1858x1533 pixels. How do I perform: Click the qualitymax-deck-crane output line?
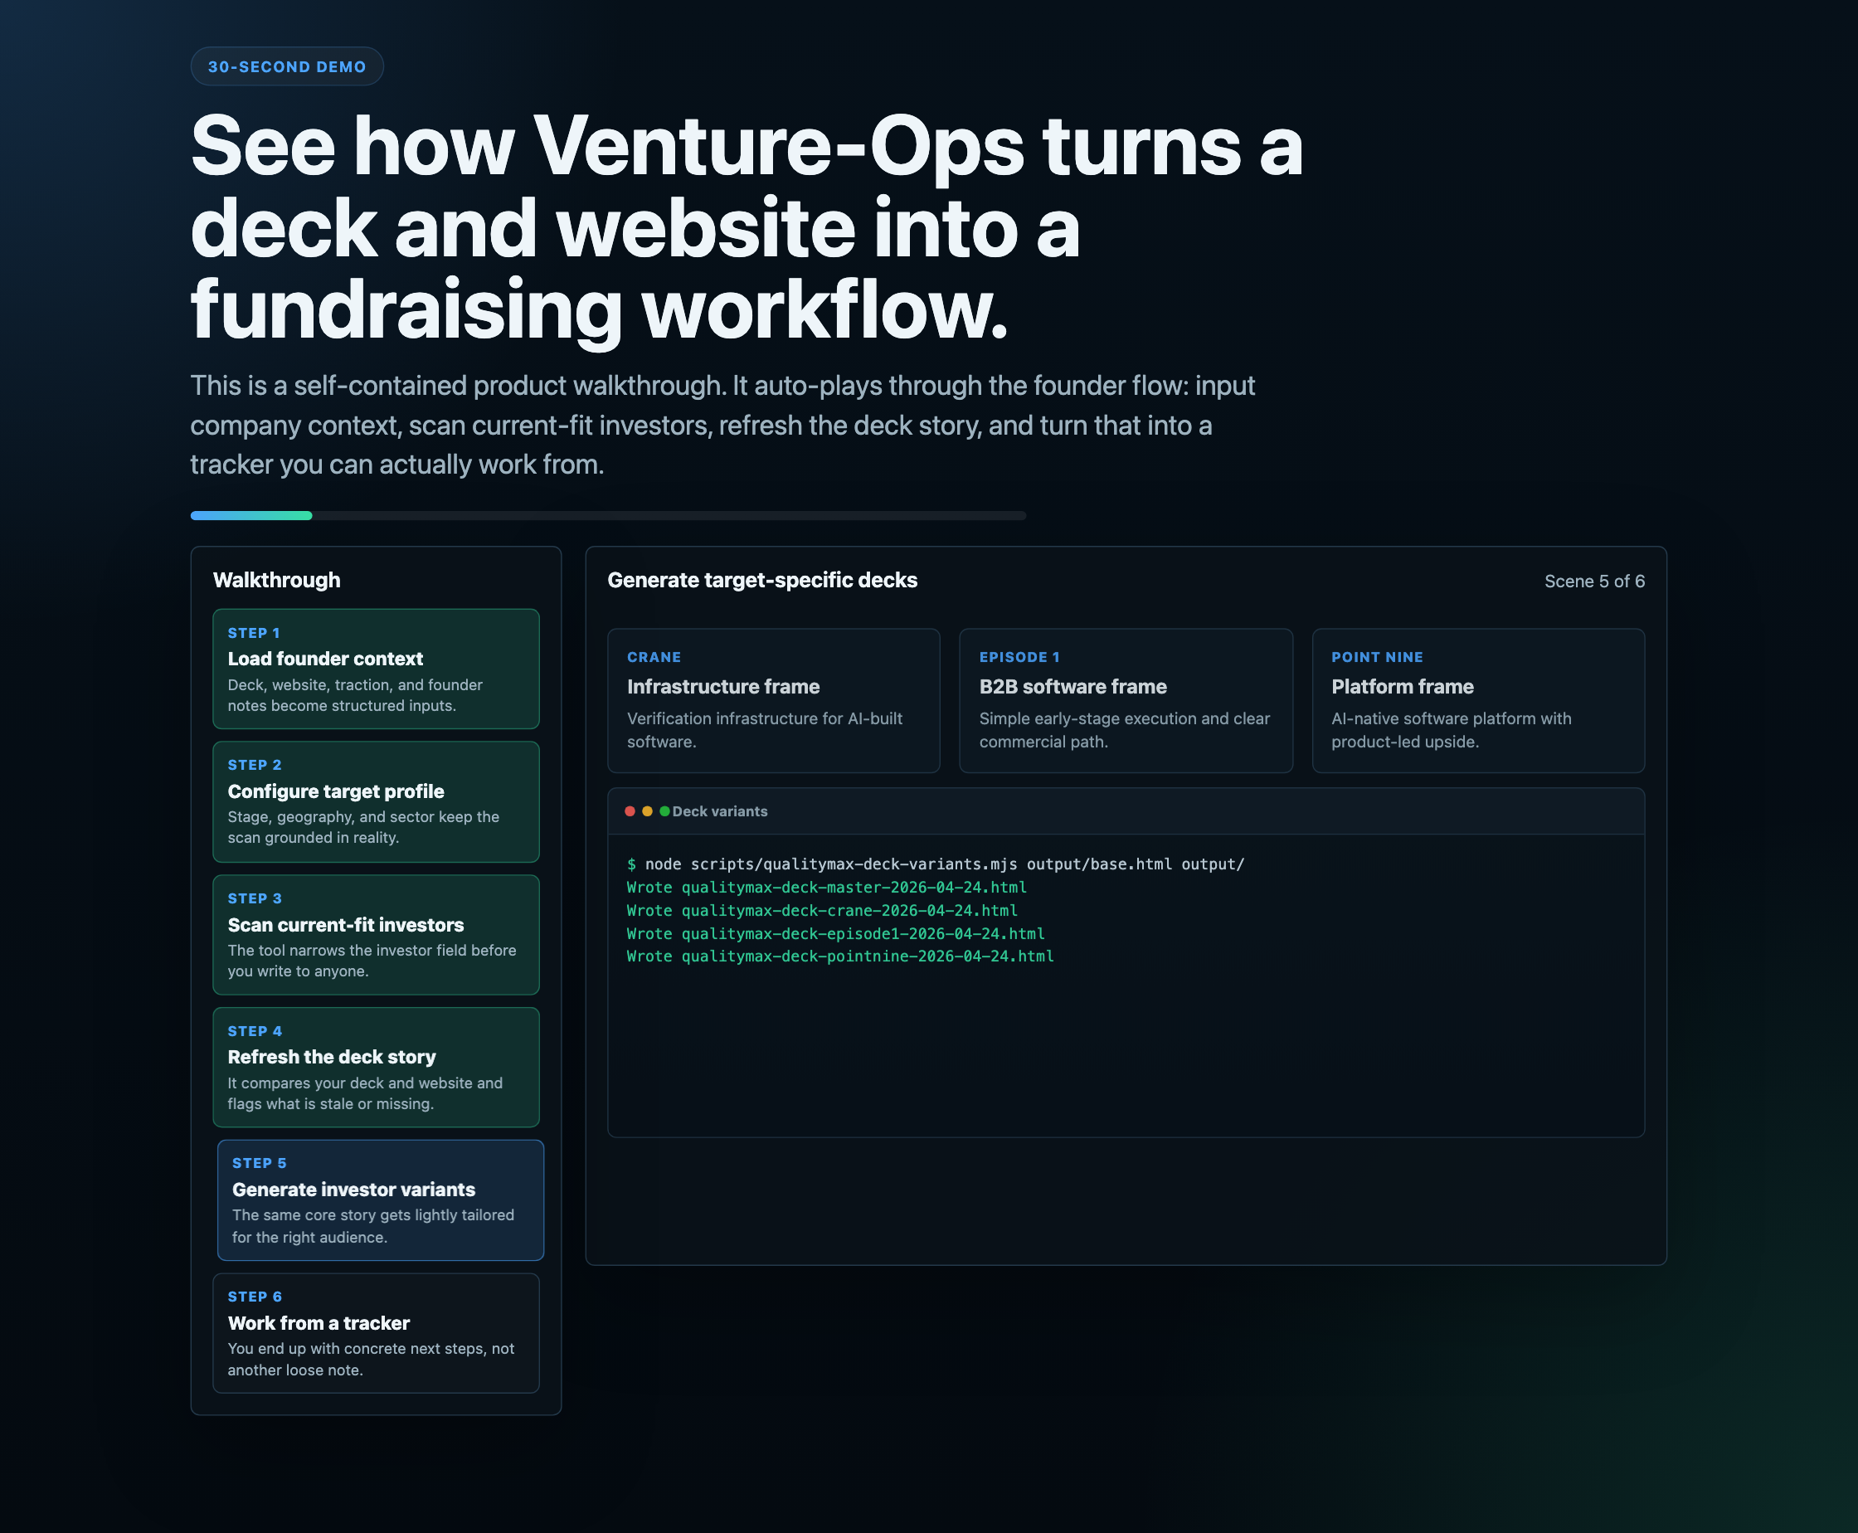click(x=822, y=909)
